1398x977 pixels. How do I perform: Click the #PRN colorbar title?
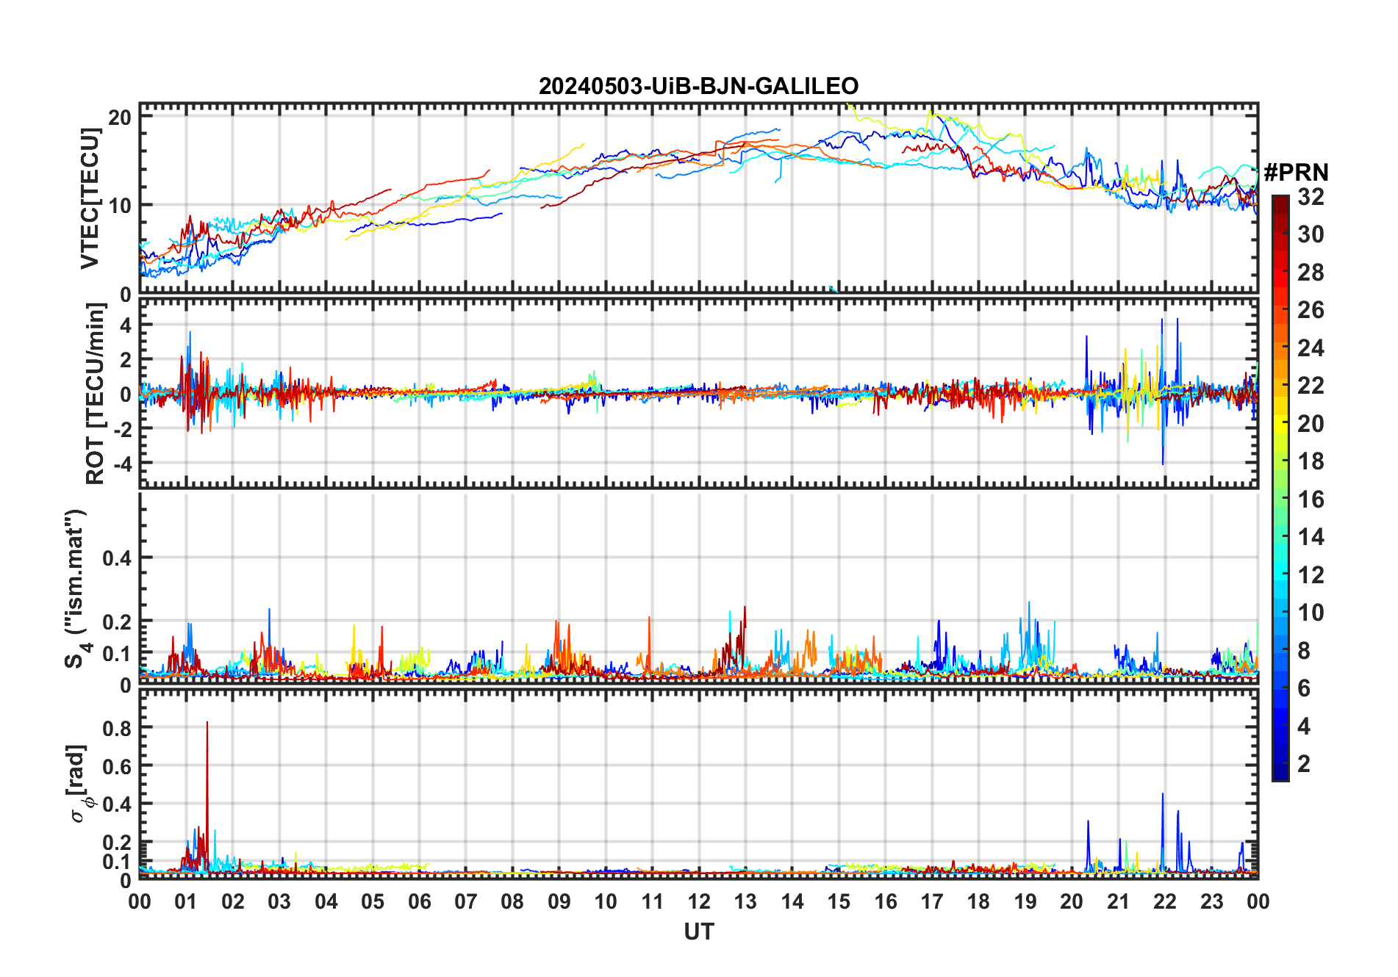pos(1296,172)
